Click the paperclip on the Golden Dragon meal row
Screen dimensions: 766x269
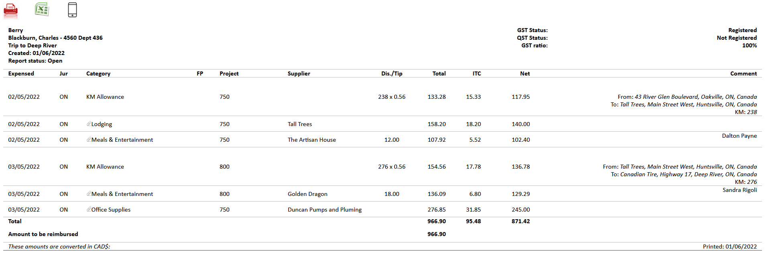coord(89,194)
